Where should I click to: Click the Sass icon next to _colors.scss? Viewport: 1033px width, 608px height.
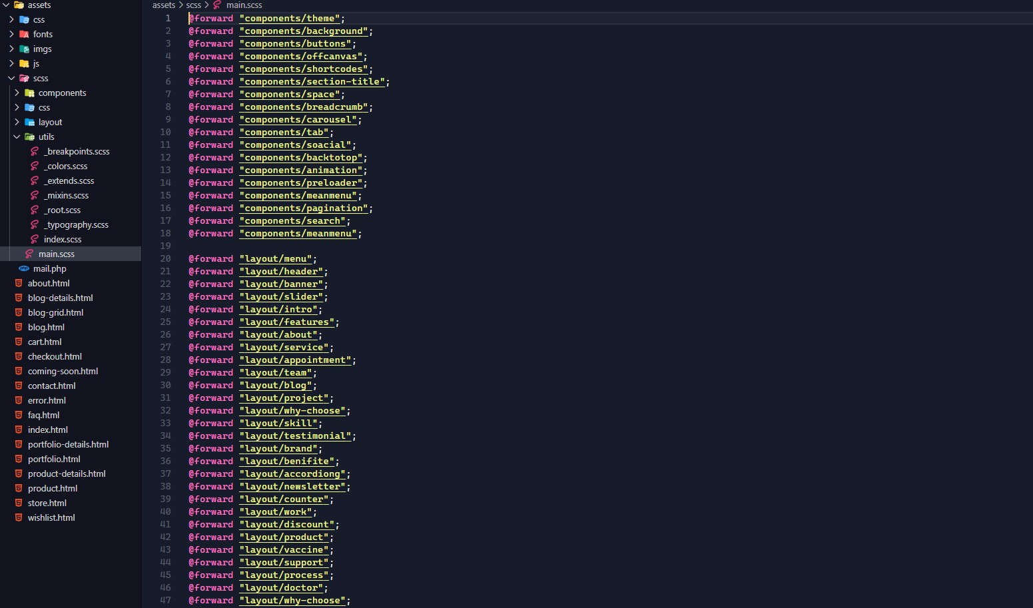(35, 166)
